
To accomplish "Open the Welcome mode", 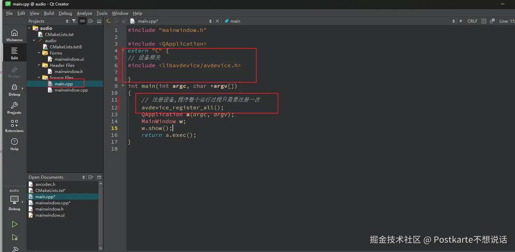I will tap(14, 35).
